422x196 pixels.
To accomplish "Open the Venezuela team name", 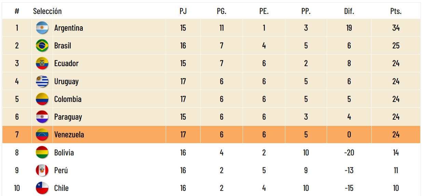I will click(x=69, y=135).
